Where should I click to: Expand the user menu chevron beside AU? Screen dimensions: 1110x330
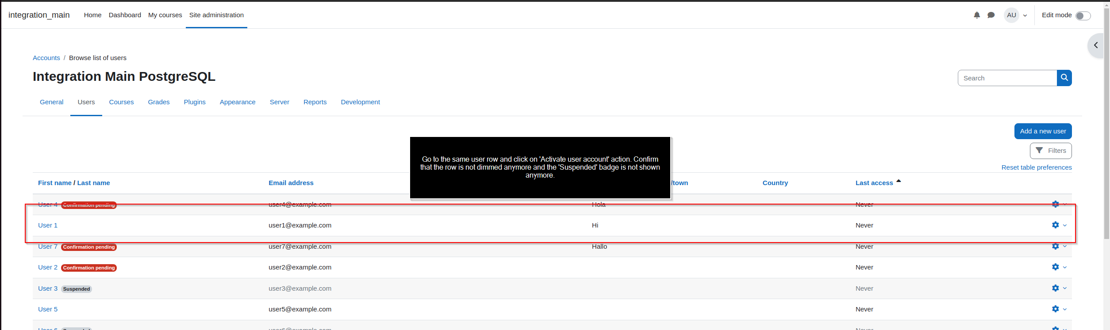click(x=1025, y=15)
